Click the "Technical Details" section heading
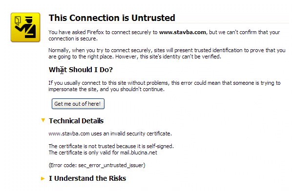Viewport: 293px width, 191px height. click(x=76, y=121)
